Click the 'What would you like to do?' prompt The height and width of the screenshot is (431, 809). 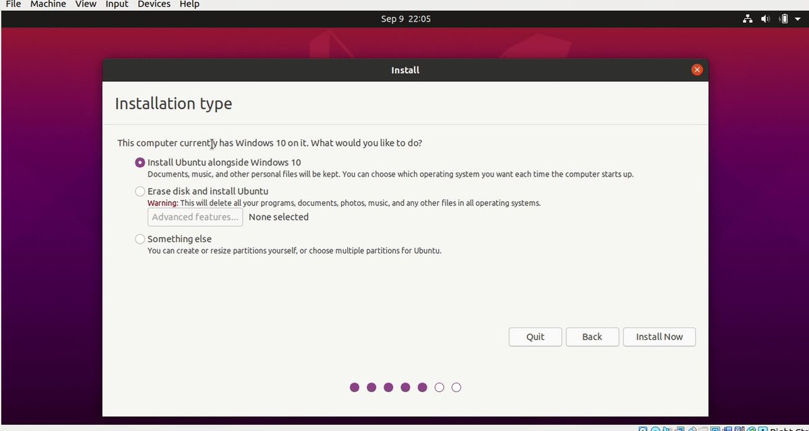(367, 143)
